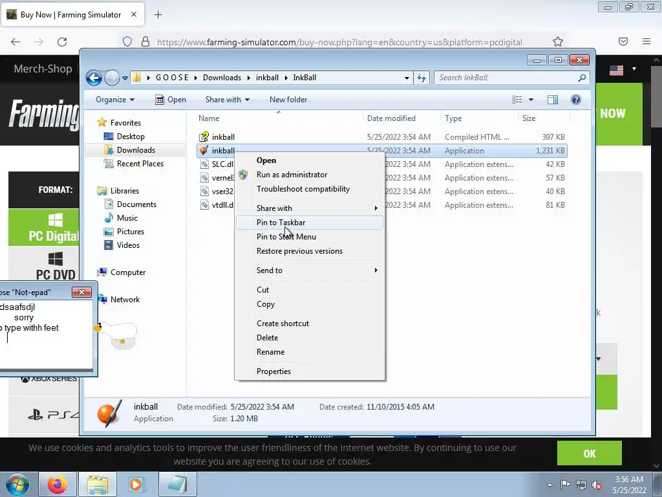
Task: Choose Copy in context menu
Action: click(310, 304)
